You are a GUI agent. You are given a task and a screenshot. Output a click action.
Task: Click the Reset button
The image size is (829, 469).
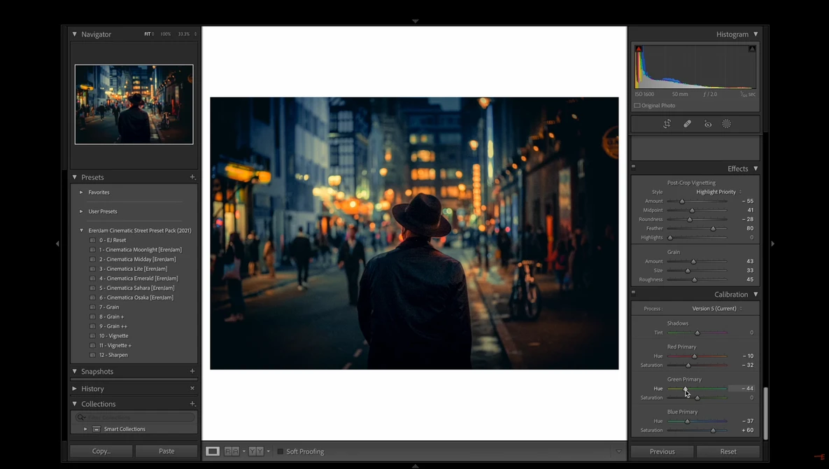(728, 451)
